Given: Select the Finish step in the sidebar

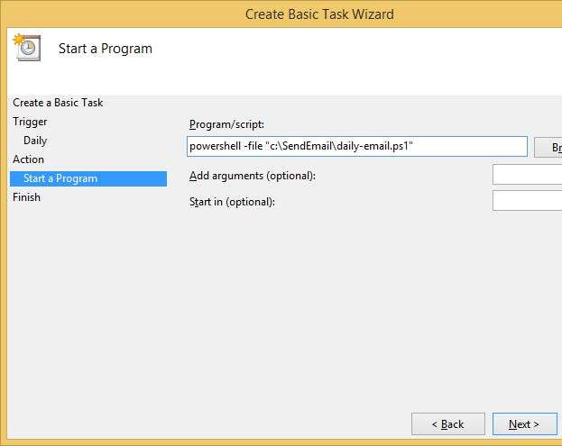Looking at the screenshot, I should pyautogui.click(x=26, y=197).
